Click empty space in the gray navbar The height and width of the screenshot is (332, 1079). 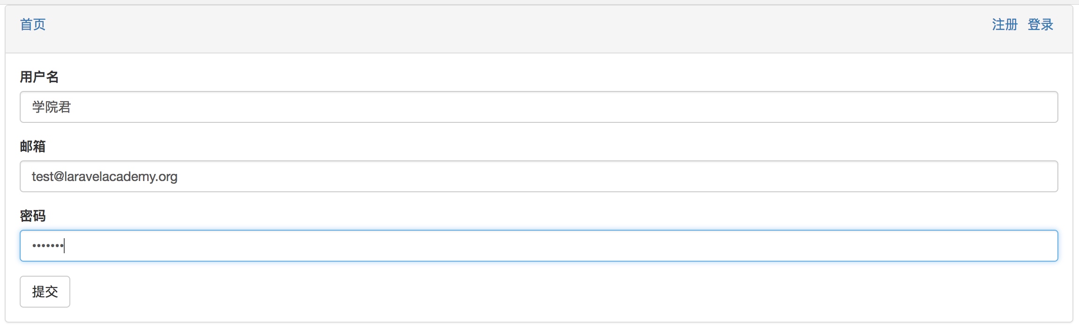coord(516,29)
